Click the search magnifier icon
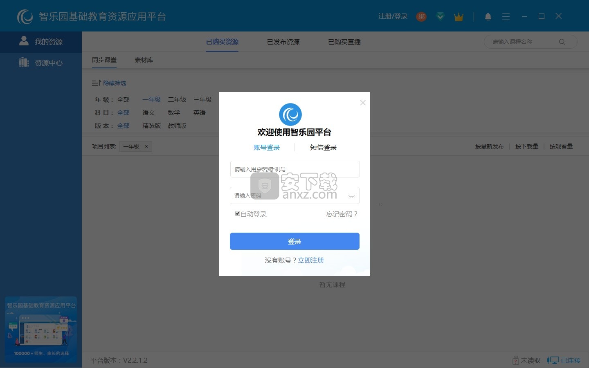Viewport: 589px width, 368px height. click(x=562, y=42)
